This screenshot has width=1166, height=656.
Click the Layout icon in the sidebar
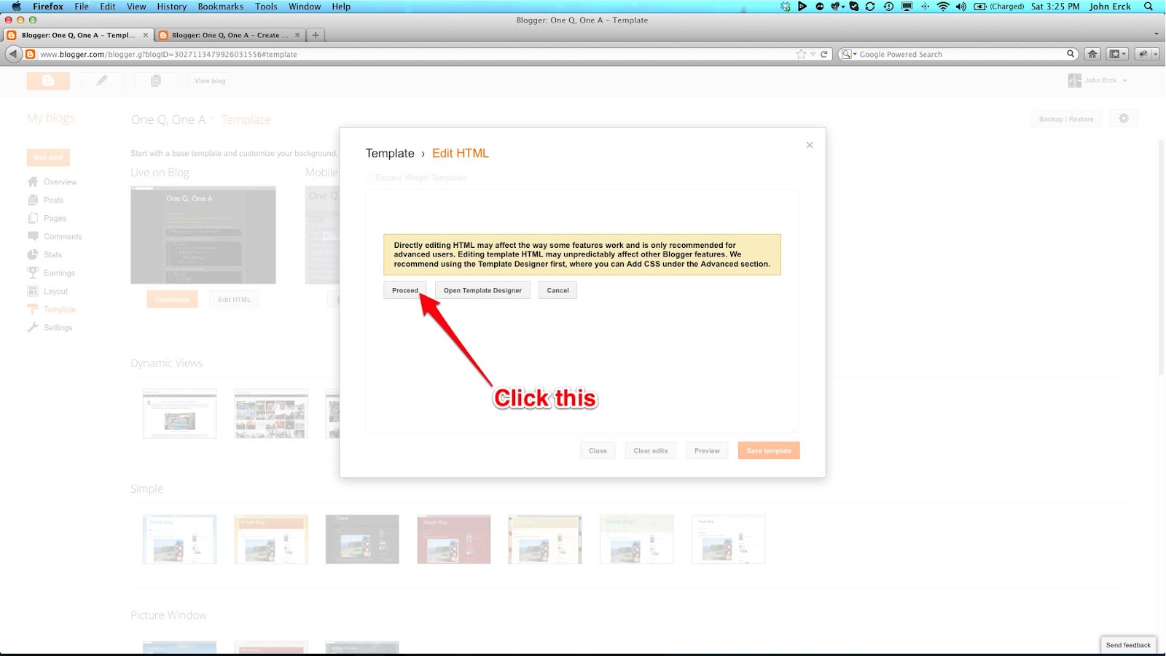[x=34, y=291]
